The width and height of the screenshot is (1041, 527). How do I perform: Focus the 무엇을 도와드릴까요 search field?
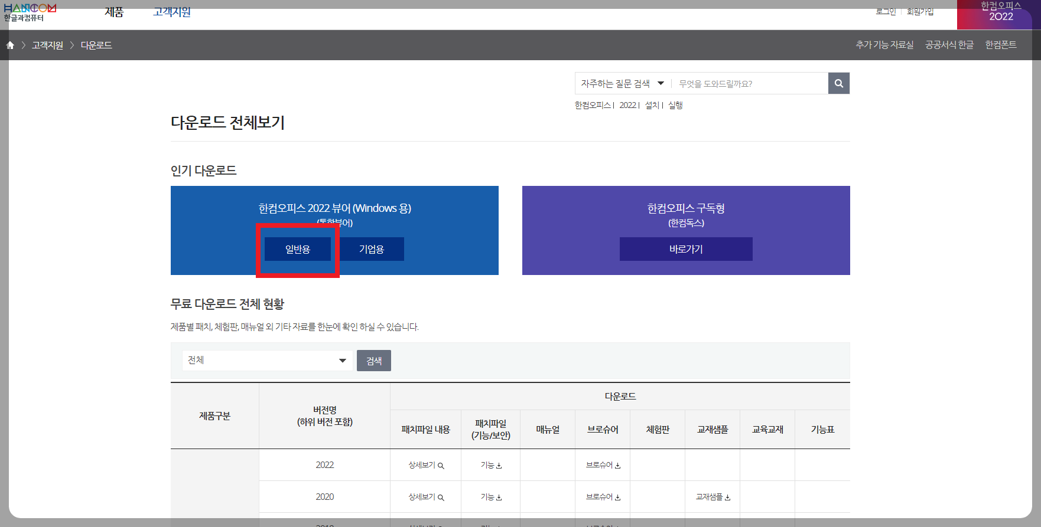coord(750,84)
